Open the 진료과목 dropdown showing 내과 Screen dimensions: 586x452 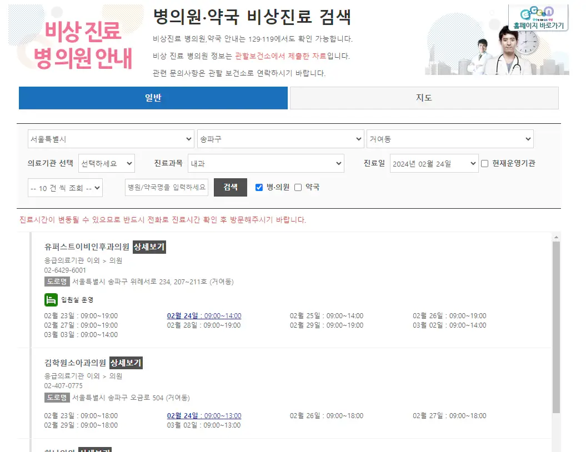pos(266,163)
